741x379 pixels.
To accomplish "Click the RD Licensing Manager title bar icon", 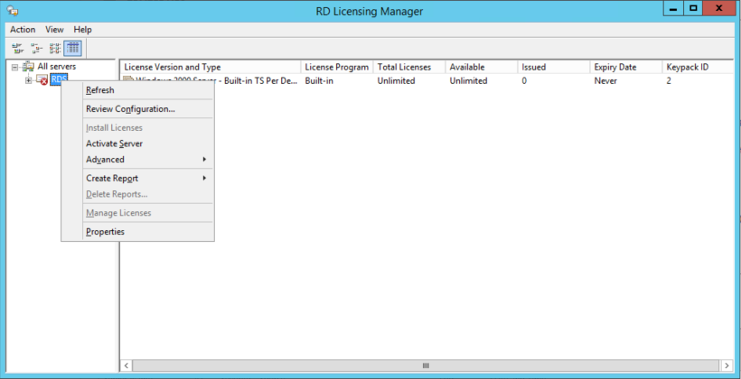I will pos(13,11).
